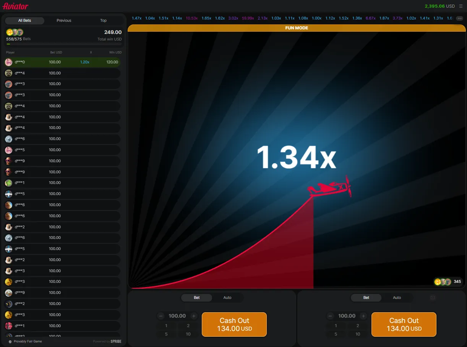Open the 1.36x round in history
467x347 pixels.
point(357,18)
